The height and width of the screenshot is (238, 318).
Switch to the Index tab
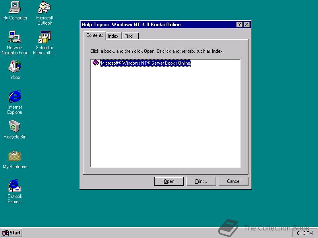point(113,36)
